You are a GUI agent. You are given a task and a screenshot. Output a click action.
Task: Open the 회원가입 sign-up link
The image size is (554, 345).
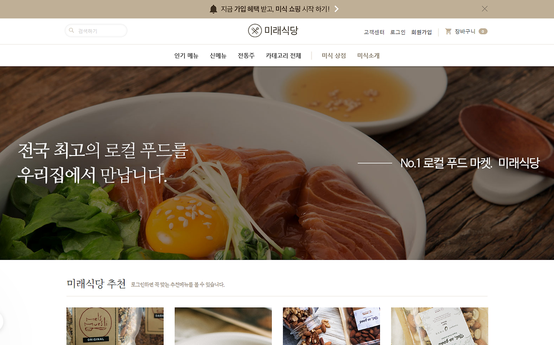[422, 32]
